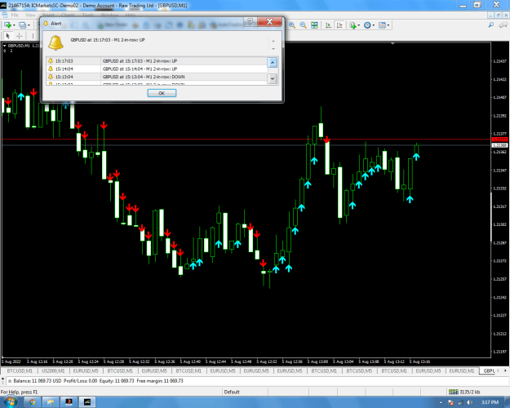Select the 15:13:04 2-in-row DOWN alert

click(x=157, y=77)
